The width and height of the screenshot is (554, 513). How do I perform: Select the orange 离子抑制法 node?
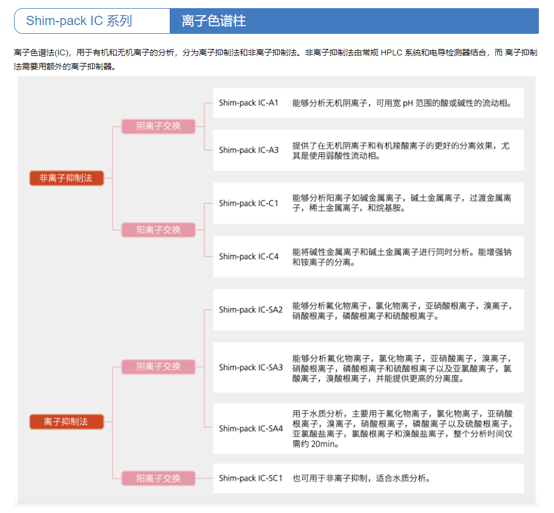click(66, 421)
